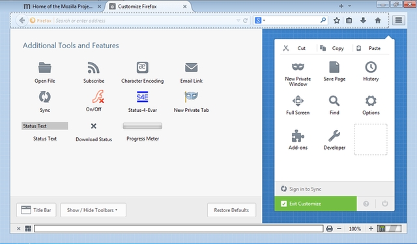The image size is (417, 244).
Task: Click the Cut scissors item
Action: tap(295, 48)
